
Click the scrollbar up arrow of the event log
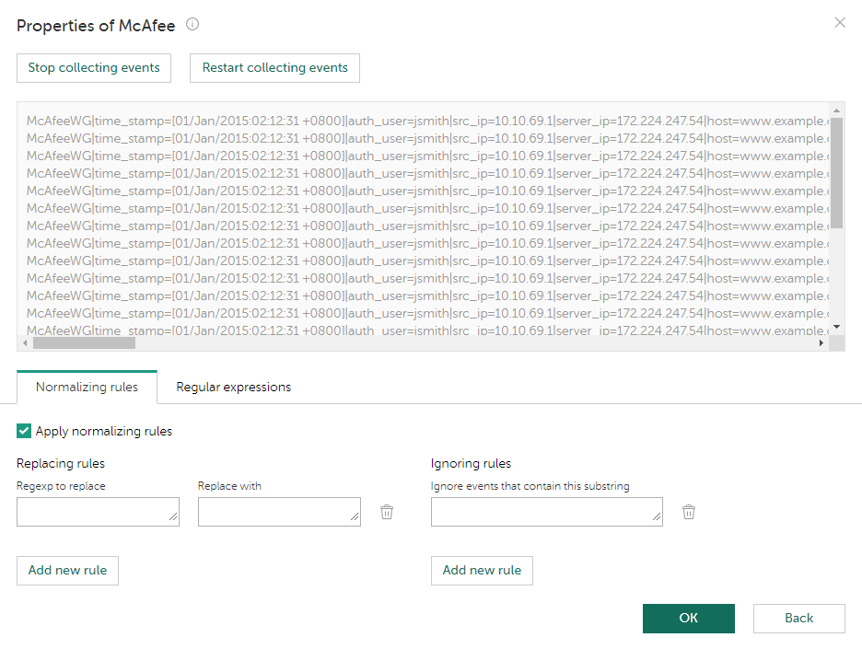click(836, 109)
